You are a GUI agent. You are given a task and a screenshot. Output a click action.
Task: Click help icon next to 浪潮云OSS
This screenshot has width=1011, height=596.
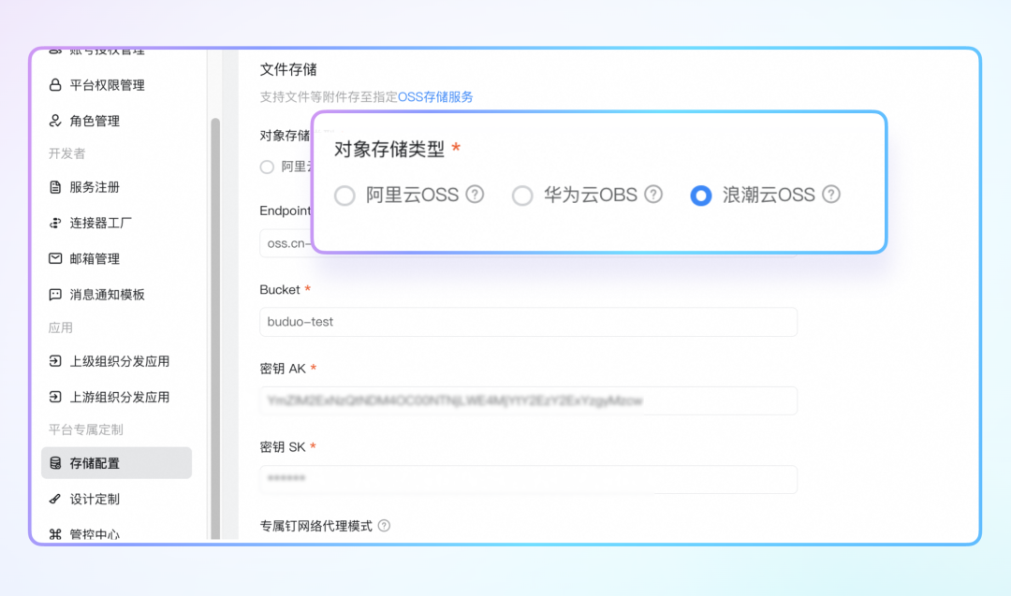pyautogui.click(x=831, y=195)
